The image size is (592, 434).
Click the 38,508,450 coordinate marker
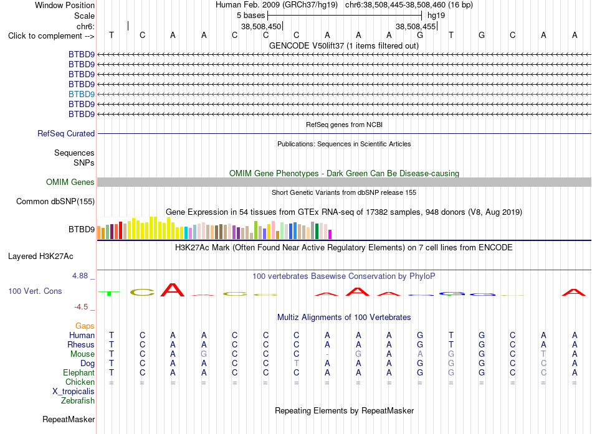pyautogui.click(x=261, y=26)
